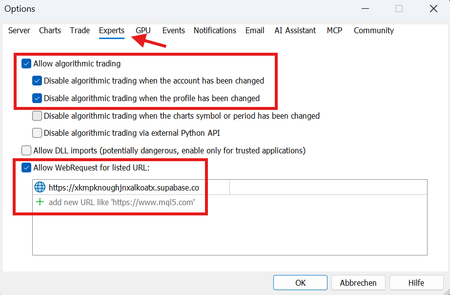Confirm settings with the OK button
The image size is (450, 295).
300,283
